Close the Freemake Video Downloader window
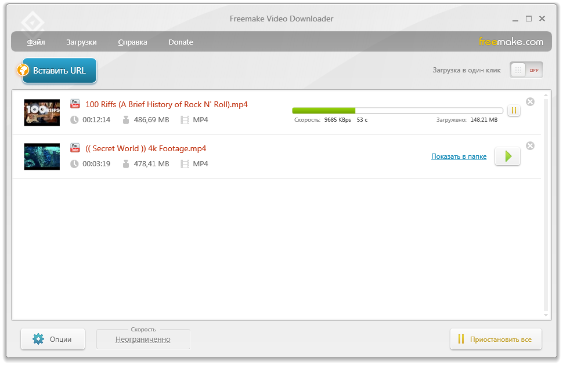The image size is (563, 365). pyautogui.click(x=542, y=19)
